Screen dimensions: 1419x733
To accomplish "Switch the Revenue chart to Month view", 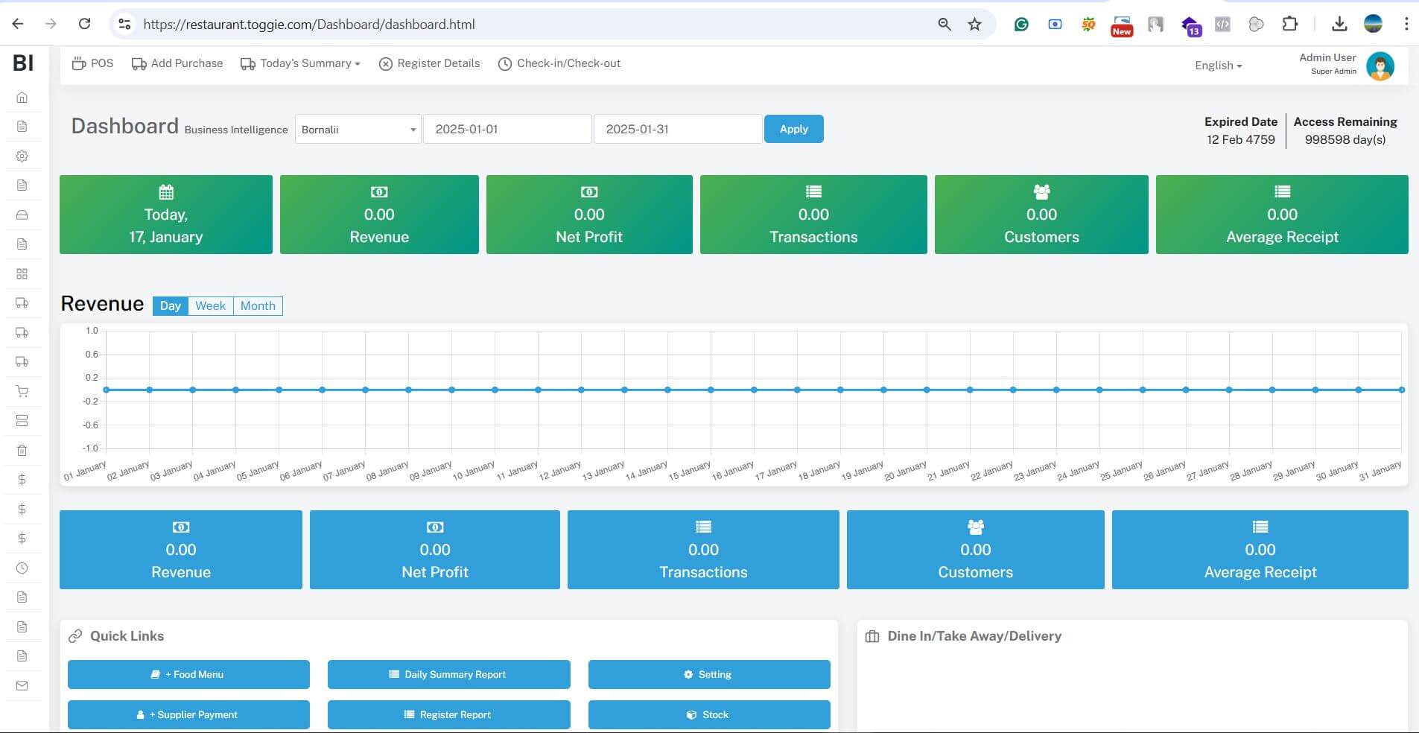I will 258,306.
